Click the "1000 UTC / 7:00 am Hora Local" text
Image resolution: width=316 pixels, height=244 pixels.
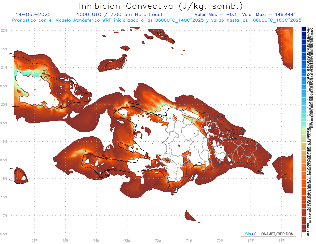tap(119, 14)
